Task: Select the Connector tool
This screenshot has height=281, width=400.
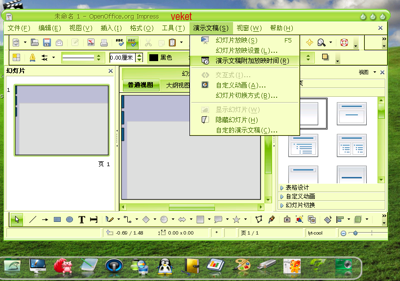Action: pyautogui.click(x=128, y=219)
